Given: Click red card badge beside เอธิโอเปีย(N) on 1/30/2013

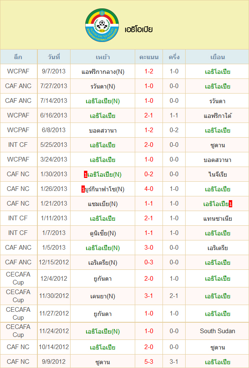Looking at the screenshot, I should point(86,175).
